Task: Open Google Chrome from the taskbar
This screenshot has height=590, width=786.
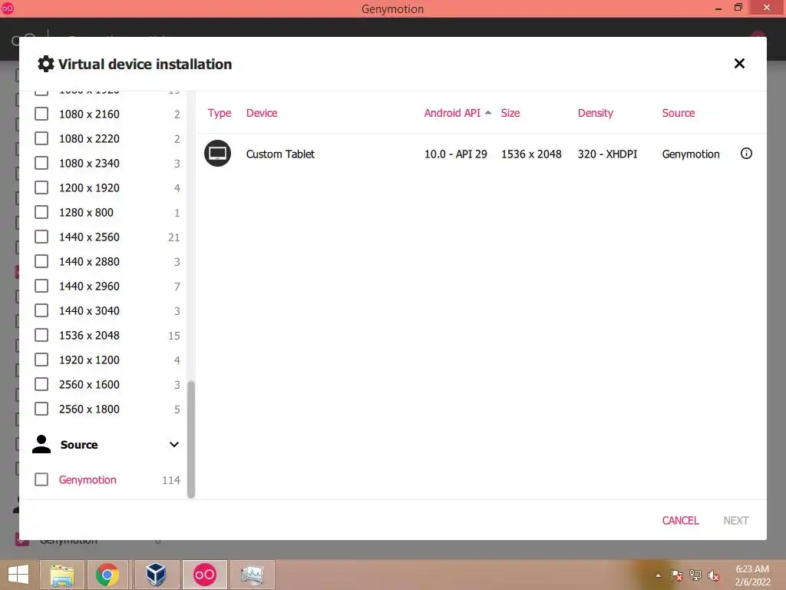Action: tap(107, 575)
